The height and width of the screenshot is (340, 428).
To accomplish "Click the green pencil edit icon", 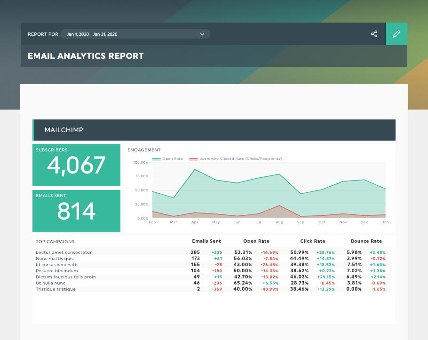I will tap(396, 34).
